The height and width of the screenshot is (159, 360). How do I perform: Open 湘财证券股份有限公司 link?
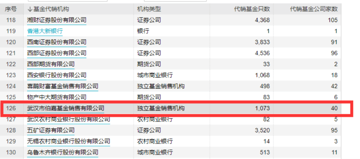(x=57, y=20)
